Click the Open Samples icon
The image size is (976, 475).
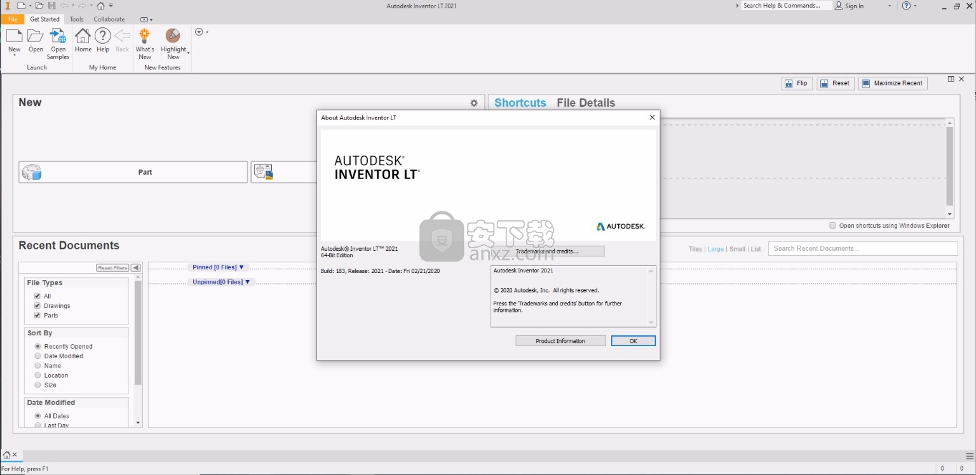point(58,36)
